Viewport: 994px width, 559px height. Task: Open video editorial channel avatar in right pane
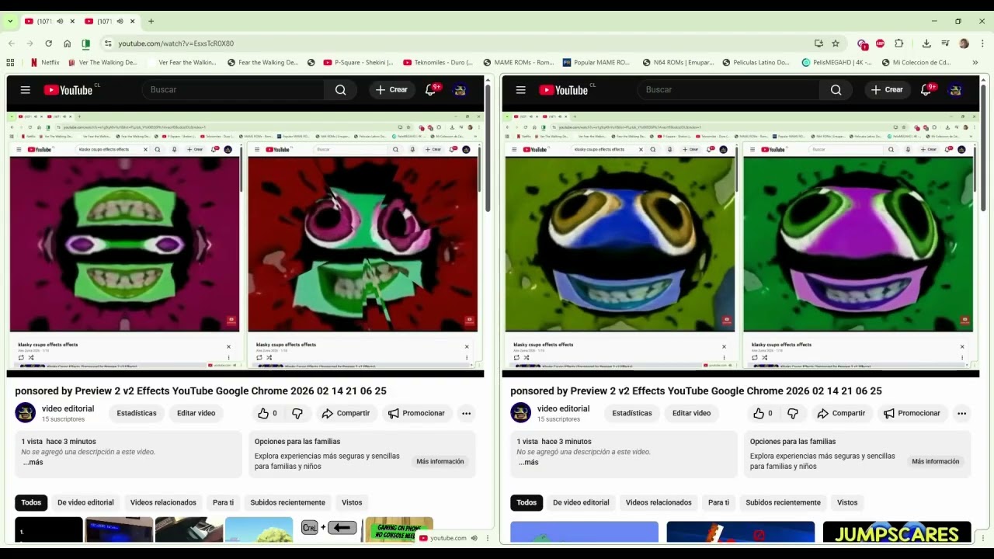pos(521,413)
